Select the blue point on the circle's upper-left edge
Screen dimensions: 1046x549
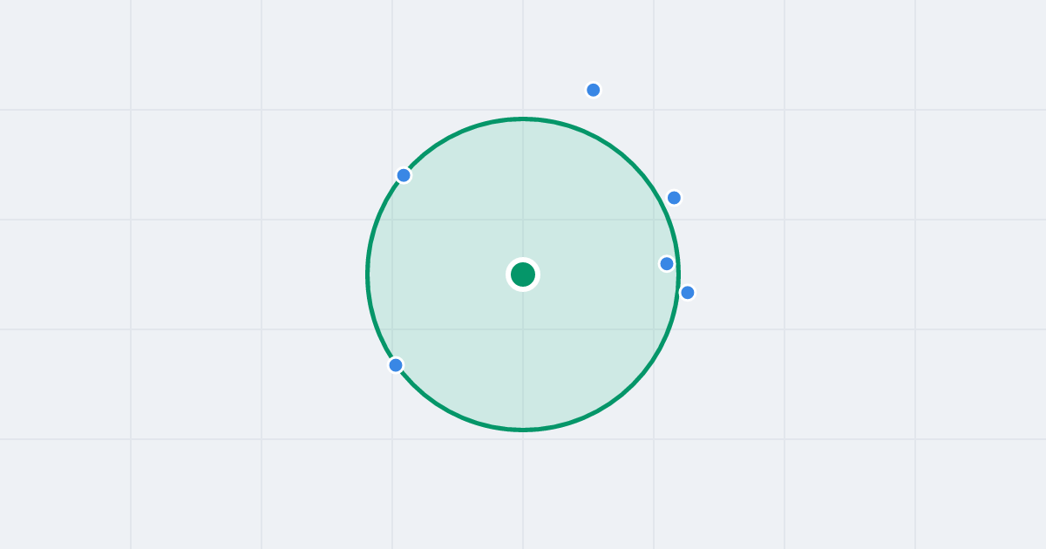pyautogui.click(x=404, y=175)
